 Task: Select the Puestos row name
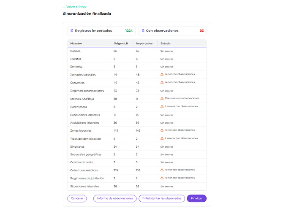pyautogui.click(x=76, y=59)
